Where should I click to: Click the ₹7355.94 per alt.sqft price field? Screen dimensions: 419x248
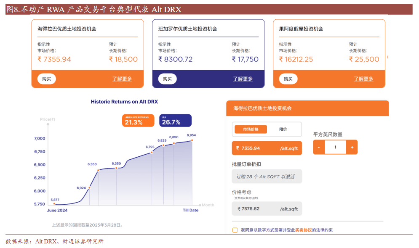pyautogui.click(x=267, y=148)
